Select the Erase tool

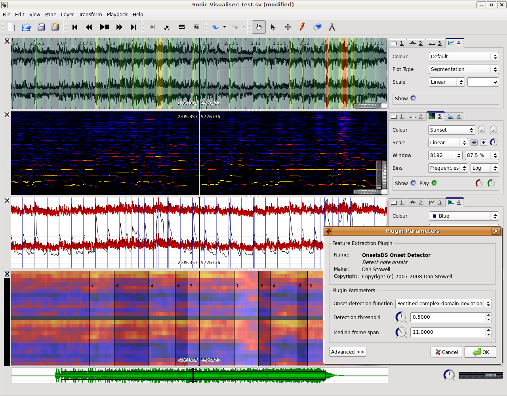click(317, 27)
